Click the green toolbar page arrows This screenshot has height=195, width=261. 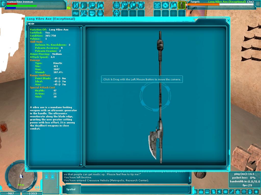[x=68, y=8]
